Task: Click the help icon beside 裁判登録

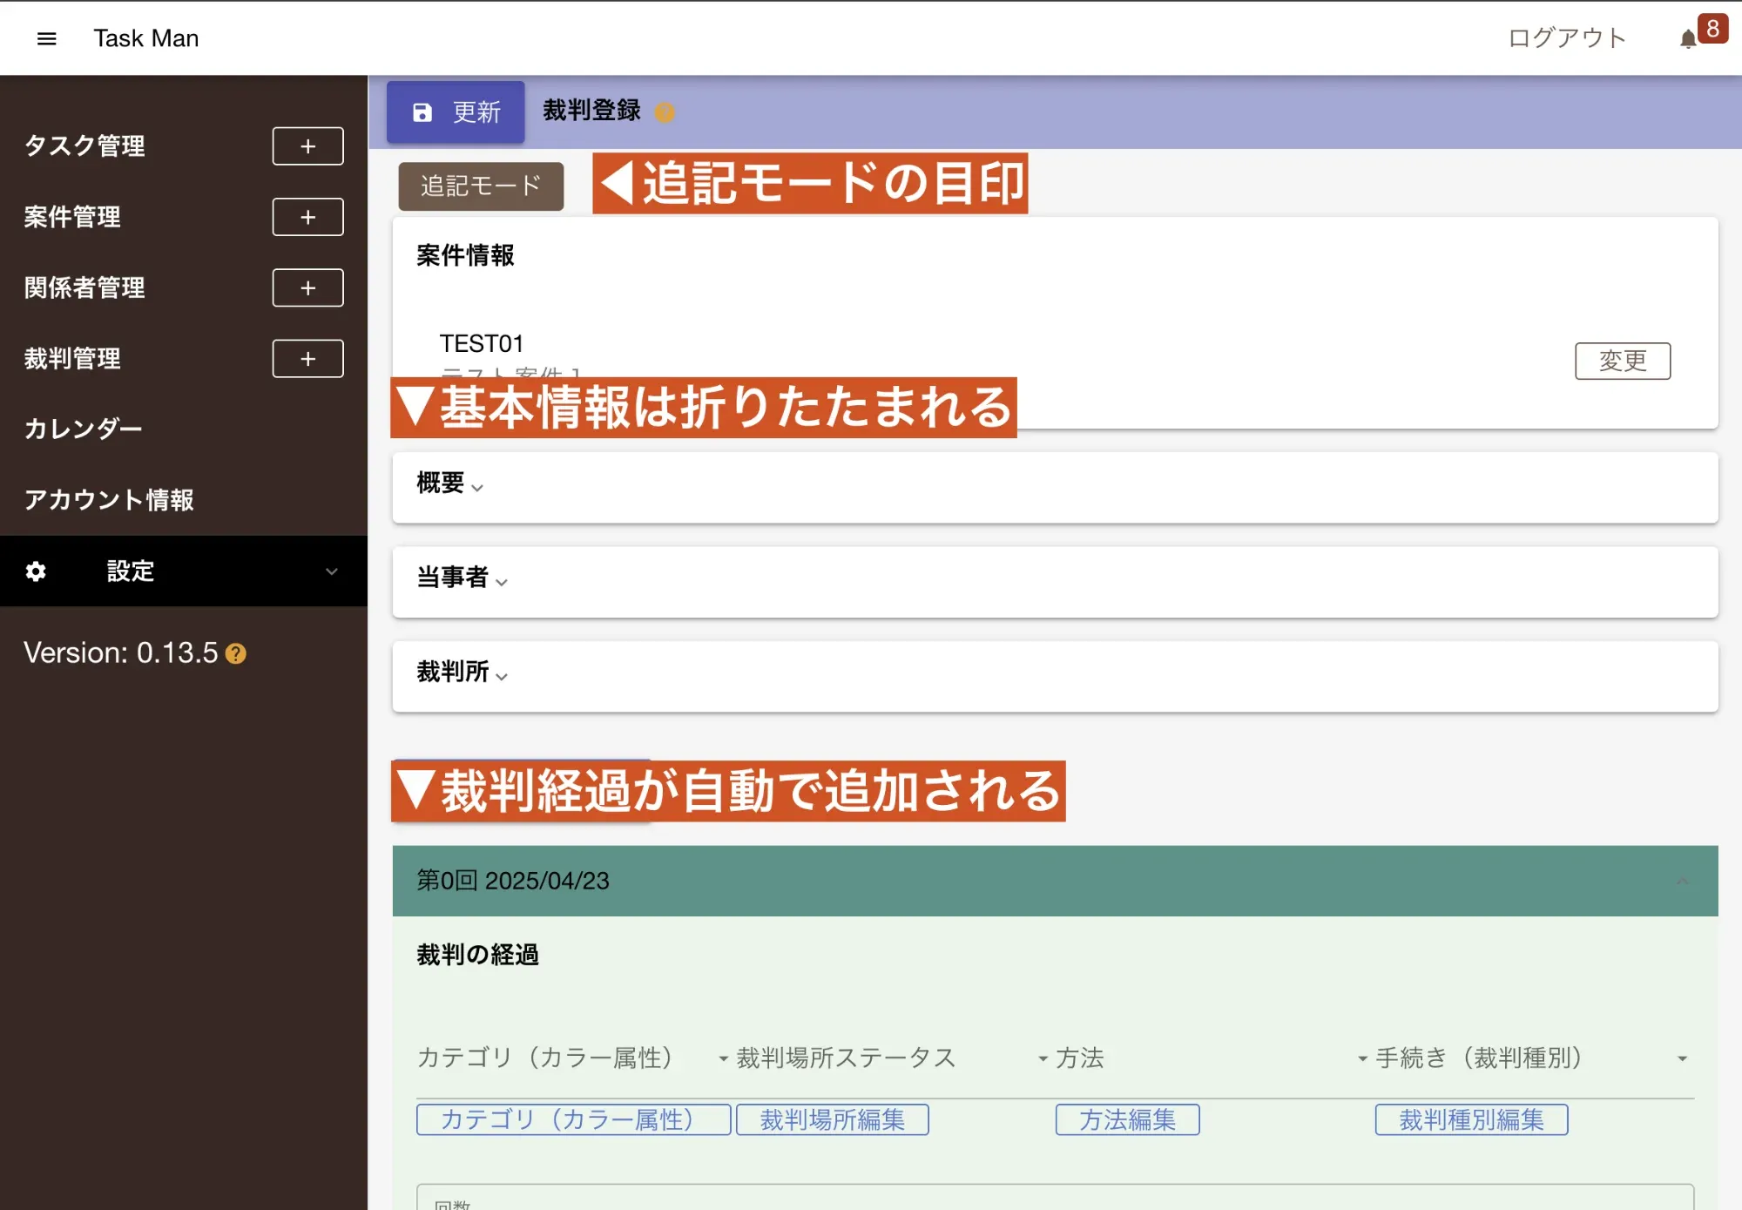Action: (x=665, y=112)
